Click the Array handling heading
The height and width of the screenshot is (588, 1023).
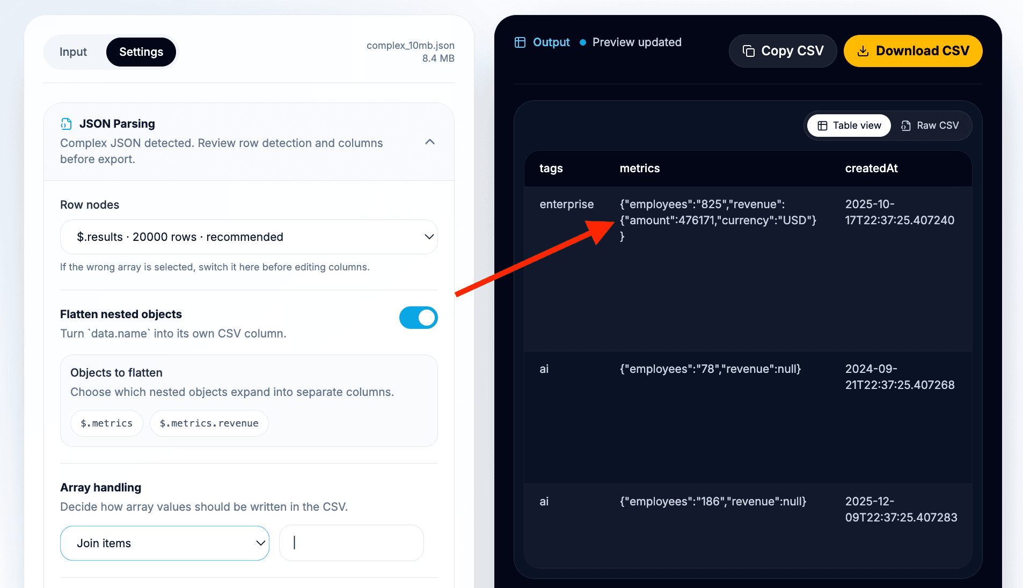tap(101, 488)
